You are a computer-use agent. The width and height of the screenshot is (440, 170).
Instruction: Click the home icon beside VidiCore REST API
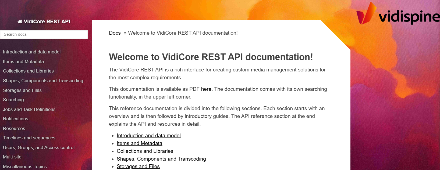tap(20, 21)
